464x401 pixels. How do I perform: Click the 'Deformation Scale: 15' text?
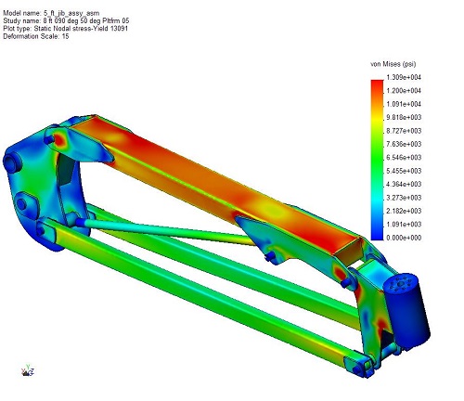click(36, 36)
